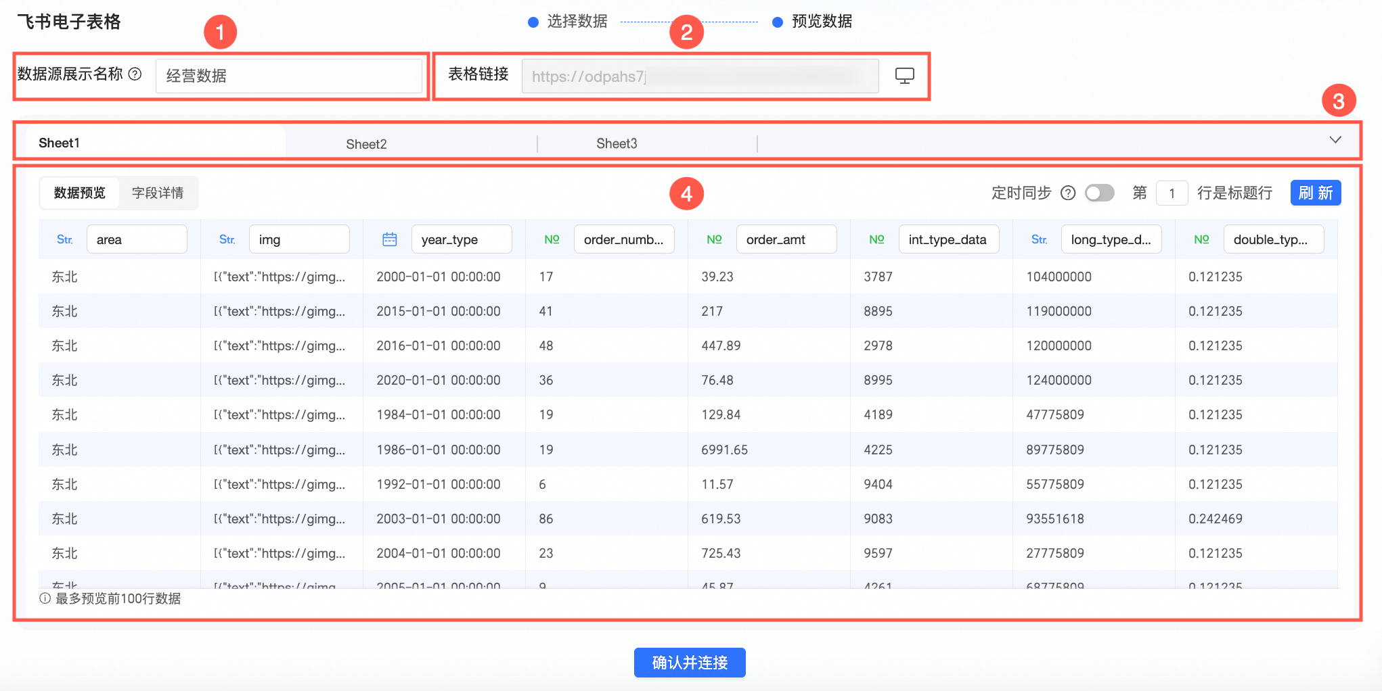Click the 确认并连接 button

point(690,663)
